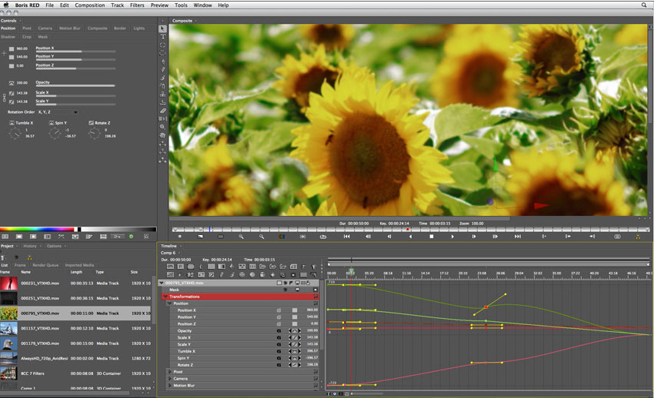Open the Rotation Order dropdown

tap(58, 112)
